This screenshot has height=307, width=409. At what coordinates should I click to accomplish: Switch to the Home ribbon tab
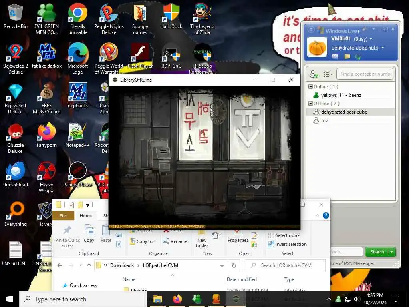86,216
